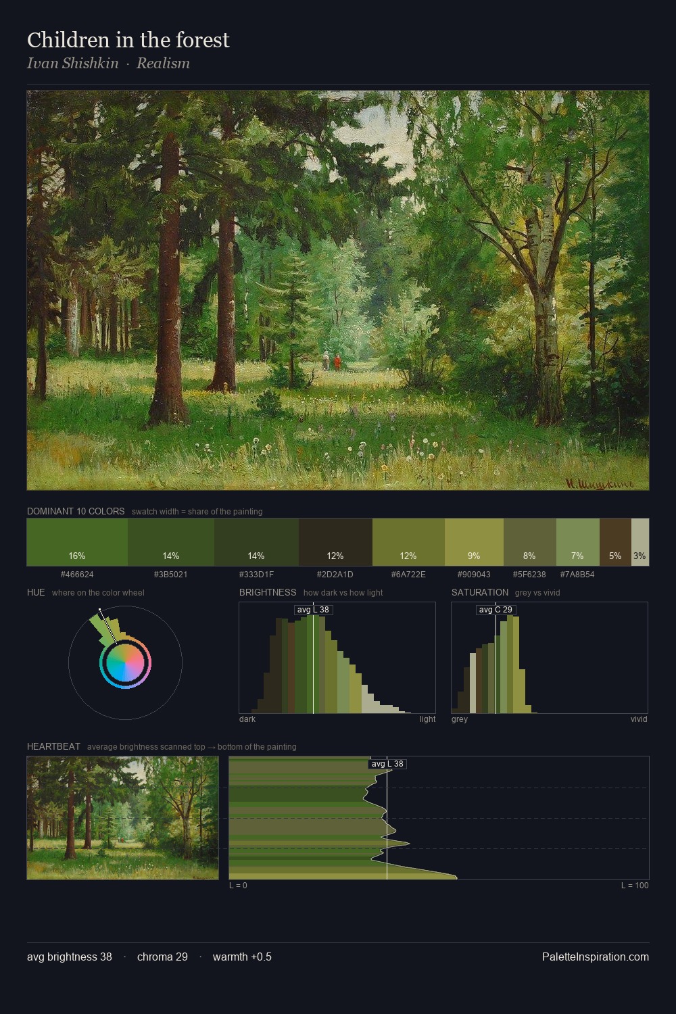Viewport: 676px width, 1014px height.
Task: Click the heartbeat 'avg L 38' label
Action: 387,764
